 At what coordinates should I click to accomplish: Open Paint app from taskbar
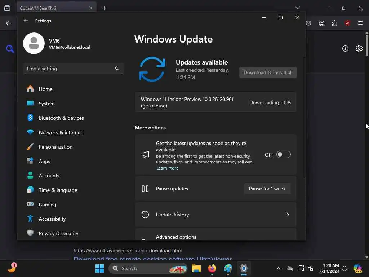click(228, 268)
